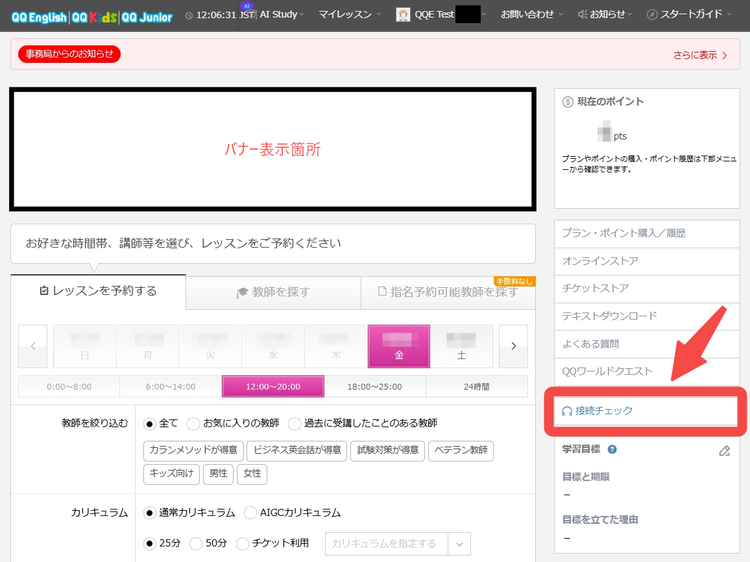This screenshot has width=750, height=562.
Task: Select AIGCカリキュラム radio button
Action: click(250, 513)
